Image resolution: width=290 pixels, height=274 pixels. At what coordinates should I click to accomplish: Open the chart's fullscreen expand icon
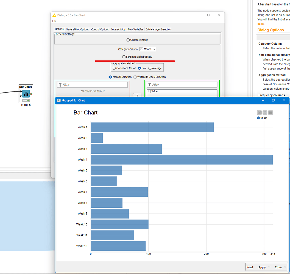click(x=265, y=112)
